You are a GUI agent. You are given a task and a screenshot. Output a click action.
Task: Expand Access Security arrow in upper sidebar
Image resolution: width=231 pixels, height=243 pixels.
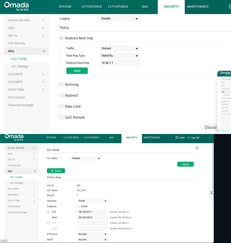pyautogui.click(x=43, y=20)
